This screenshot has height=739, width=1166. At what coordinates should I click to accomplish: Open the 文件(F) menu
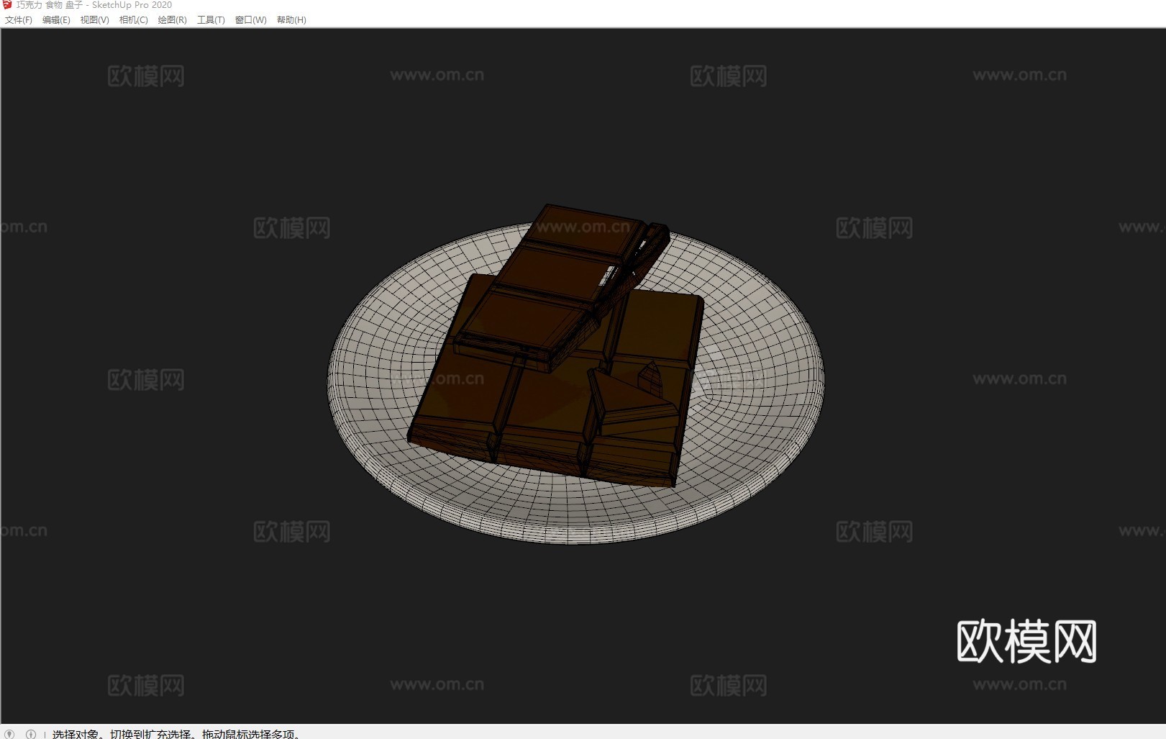click(x=19, y=20)
